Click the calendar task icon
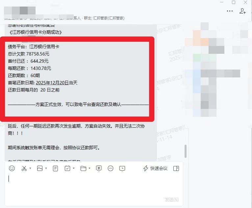This screenshot has height=208, width=252. (67, 168)
